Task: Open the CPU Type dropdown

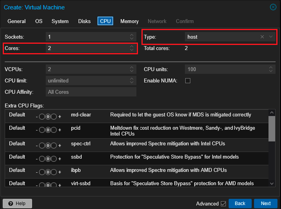Action: tap(271, 37)
